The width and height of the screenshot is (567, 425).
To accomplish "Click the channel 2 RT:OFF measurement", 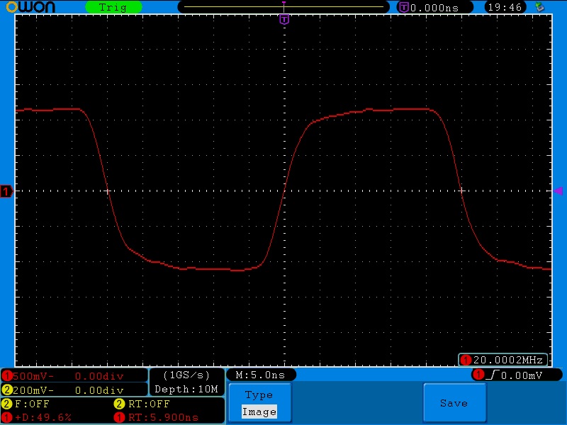I will point(142,404).
